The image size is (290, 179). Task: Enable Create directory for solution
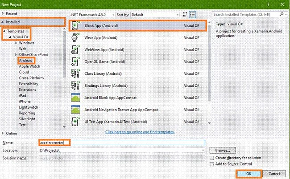212,158
